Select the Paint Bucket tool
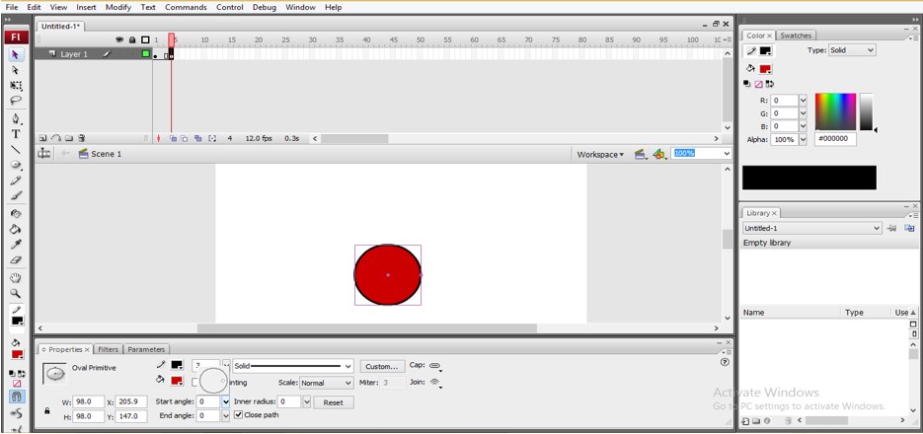Viewport: 923px width, 434px height. point(16,230)
